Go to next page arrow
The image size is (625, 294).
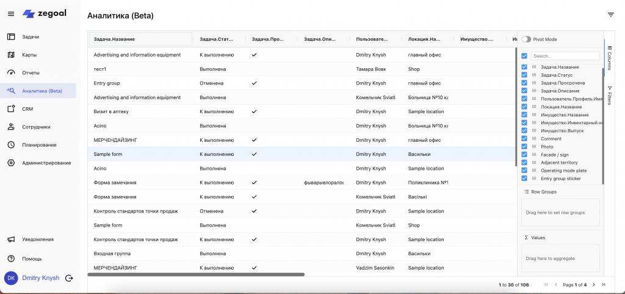[x=594, y=284]
